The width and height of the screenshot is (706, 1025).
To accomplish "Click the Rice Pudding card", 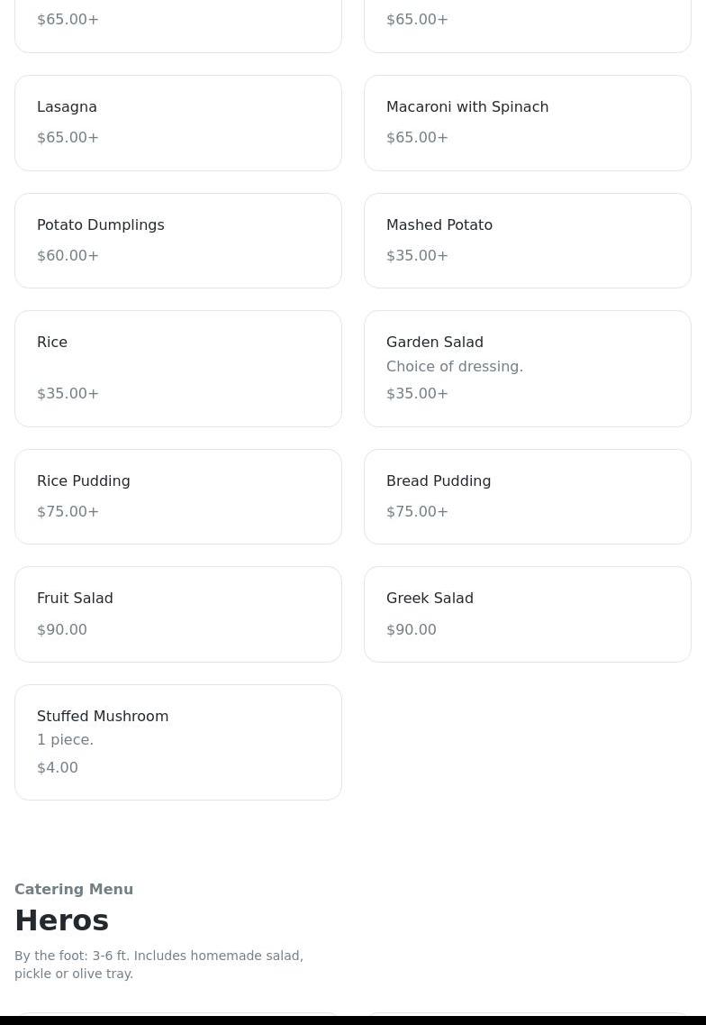I will coord(178,497).
